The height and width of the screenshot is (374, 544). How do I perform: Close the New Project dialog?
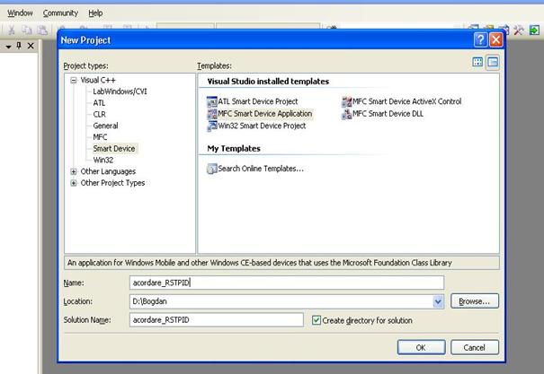496,39
